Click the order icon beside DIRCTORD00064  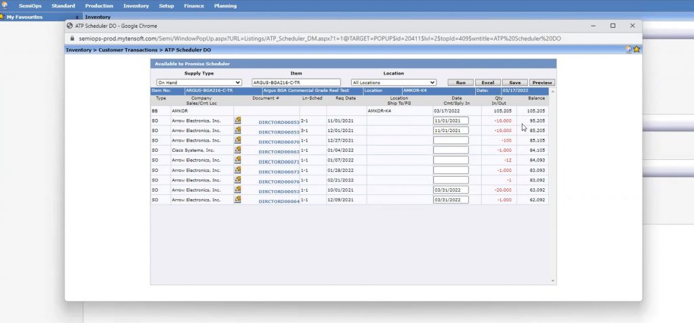coord(238,199)
